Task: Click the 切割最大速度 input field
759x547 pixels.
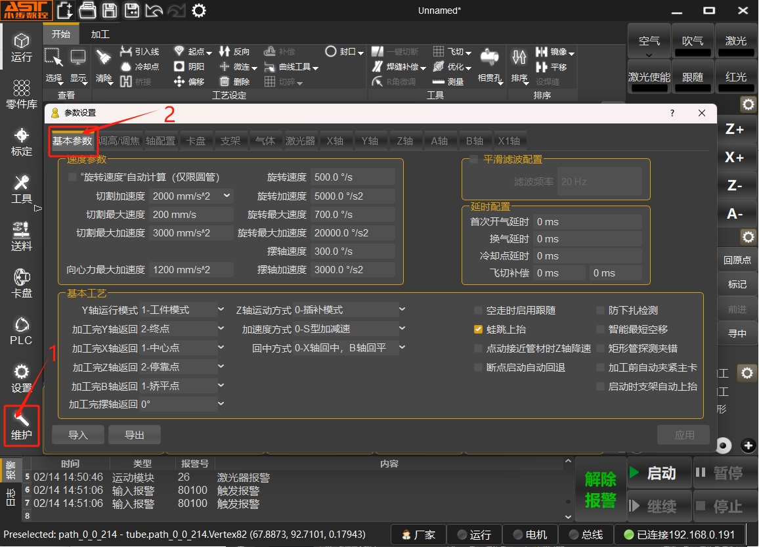Action: (x=191, y=215)
